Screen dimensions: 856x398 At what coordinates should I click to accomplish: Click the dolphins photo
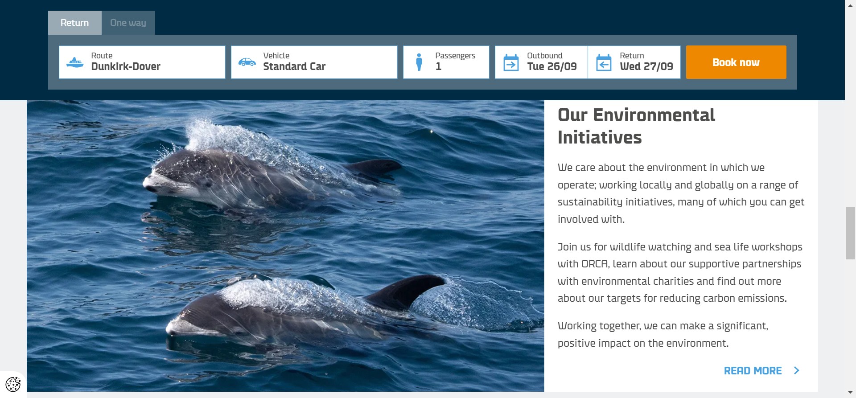(x=285, y=245)
